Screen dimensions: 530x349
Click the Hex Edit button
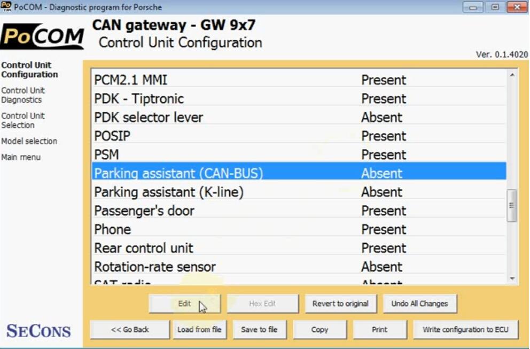[x=263, y=304]
